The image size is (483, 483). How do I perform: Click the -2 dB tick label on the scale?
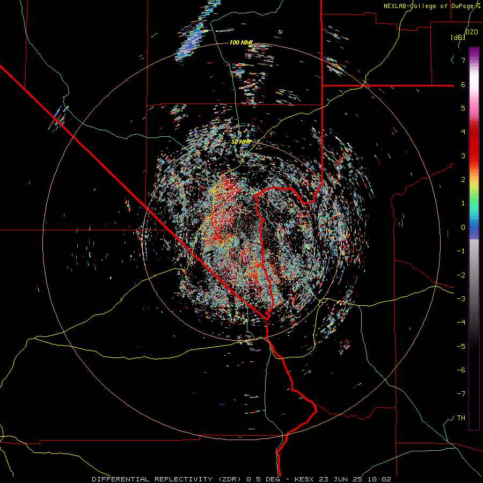click(x=461, y=275)
